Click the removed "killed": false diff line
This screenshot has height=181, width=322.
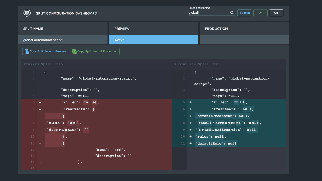click(97, 102)
